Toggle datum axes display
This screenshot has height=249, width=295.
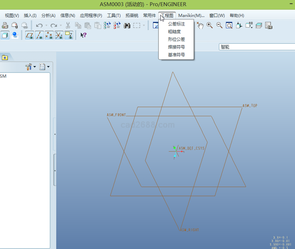point(40,35)
